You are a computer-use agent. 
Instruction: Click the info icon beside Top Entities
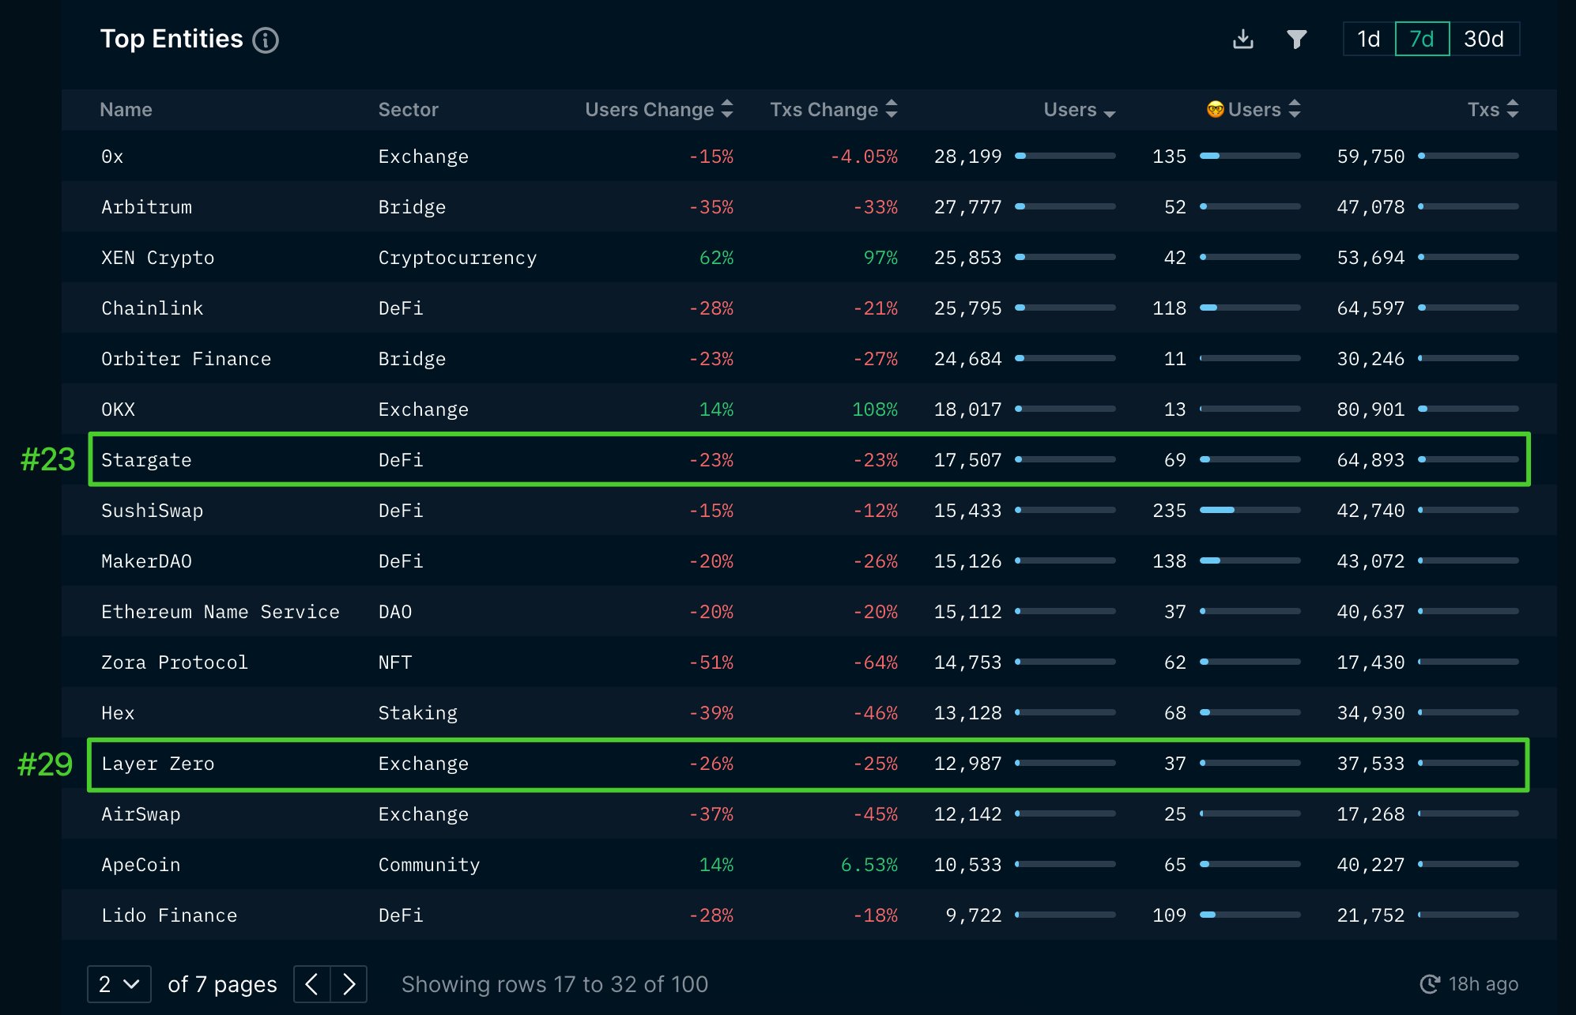[x=266, y=40]
